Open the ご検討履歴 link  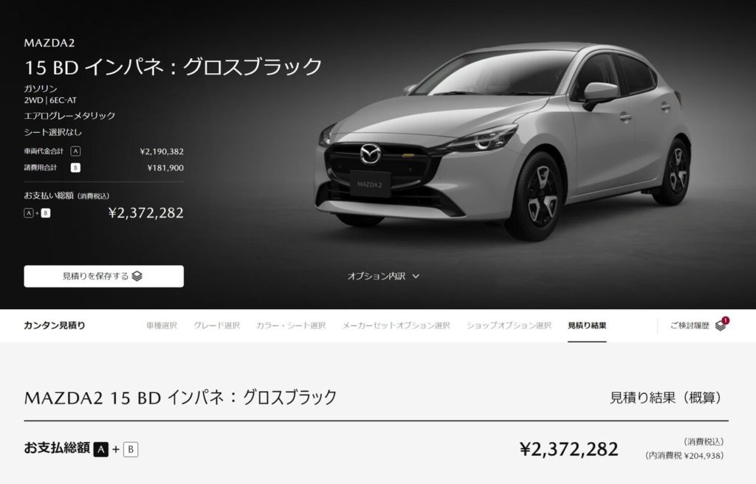click(x=690, y=325)
